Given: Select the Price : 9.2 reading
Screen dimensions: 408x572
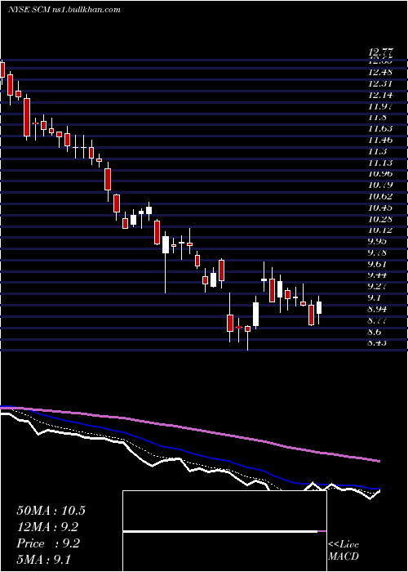Looking at the screenshot, I should pyautogui.click(x=48, y=543).
